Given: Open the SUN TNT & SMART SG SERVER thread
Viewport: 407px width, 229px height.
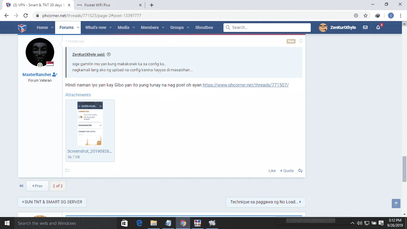Looking at the screenshot, I should point(52,202).
